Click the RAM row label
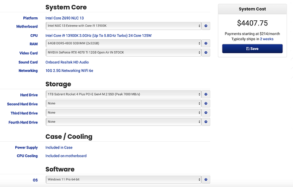This screenshot has height=187, width=293. point(34,44)
